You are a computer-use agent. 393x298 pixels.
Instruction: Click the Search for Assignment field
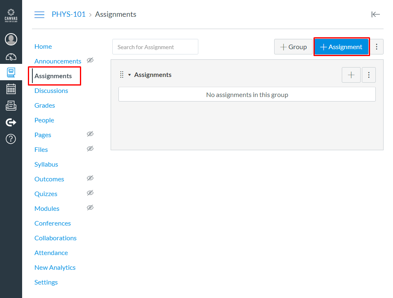point(155,47)
